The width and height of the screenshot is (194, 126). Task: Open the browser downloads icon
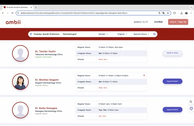click(181, 13)
